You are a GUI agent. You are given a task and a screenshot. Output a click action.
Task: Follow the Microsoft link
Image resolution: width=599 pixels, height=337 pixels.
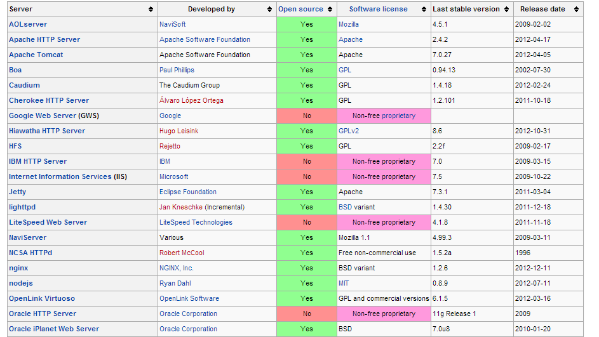(174, 176)
